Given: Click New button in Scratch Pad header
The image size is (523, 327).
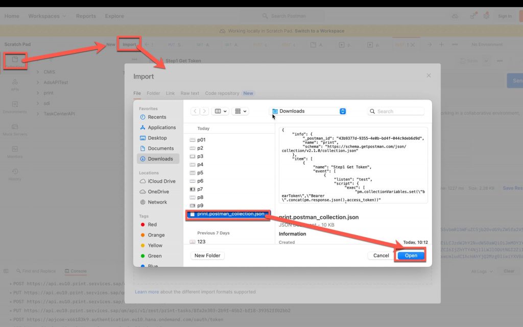Looking at the screenshot, I should (x=111, y=44).
